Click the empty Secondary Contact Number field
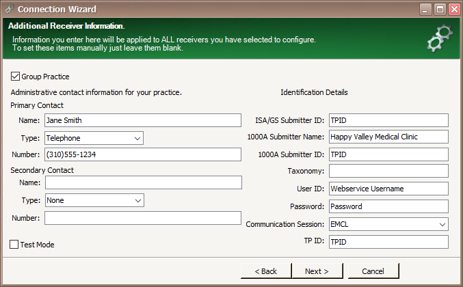Viewport: 463px width, 287px height. coord(143,218)
